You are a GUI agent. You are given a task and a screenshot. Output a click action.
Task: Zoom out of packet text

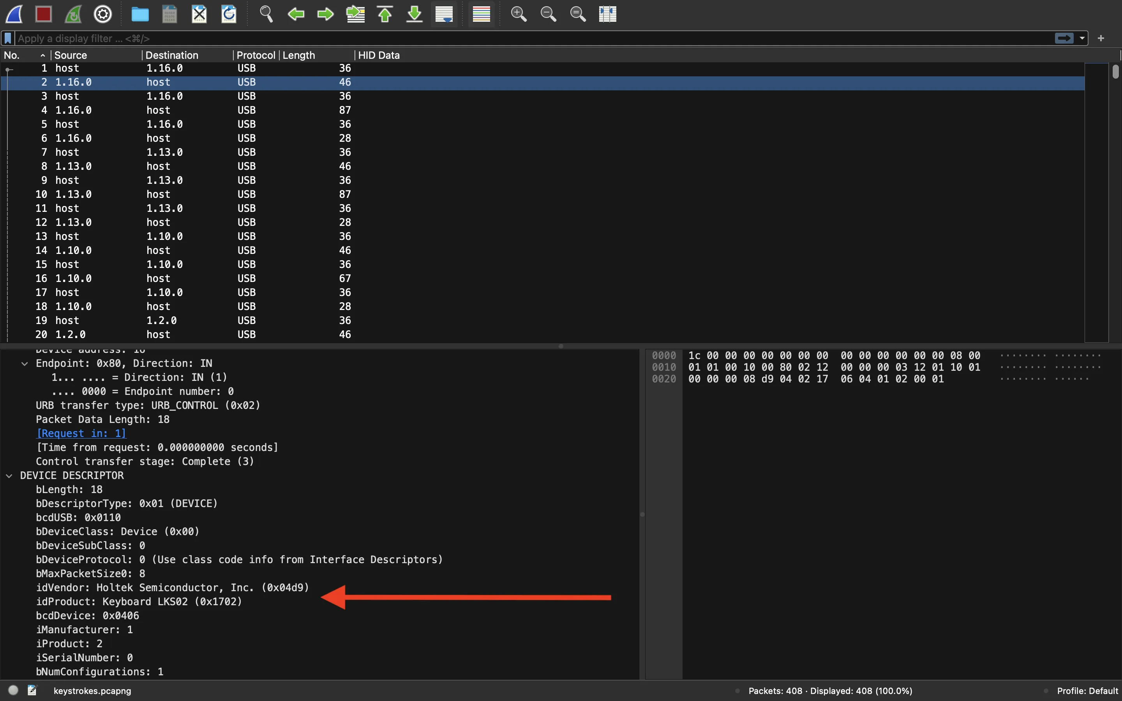coord(548,14)
